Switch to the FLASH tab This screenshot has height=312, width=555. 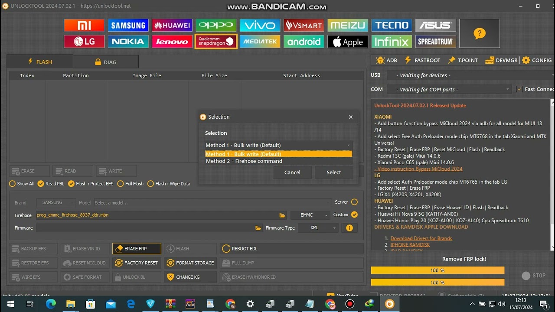[40, 62]
